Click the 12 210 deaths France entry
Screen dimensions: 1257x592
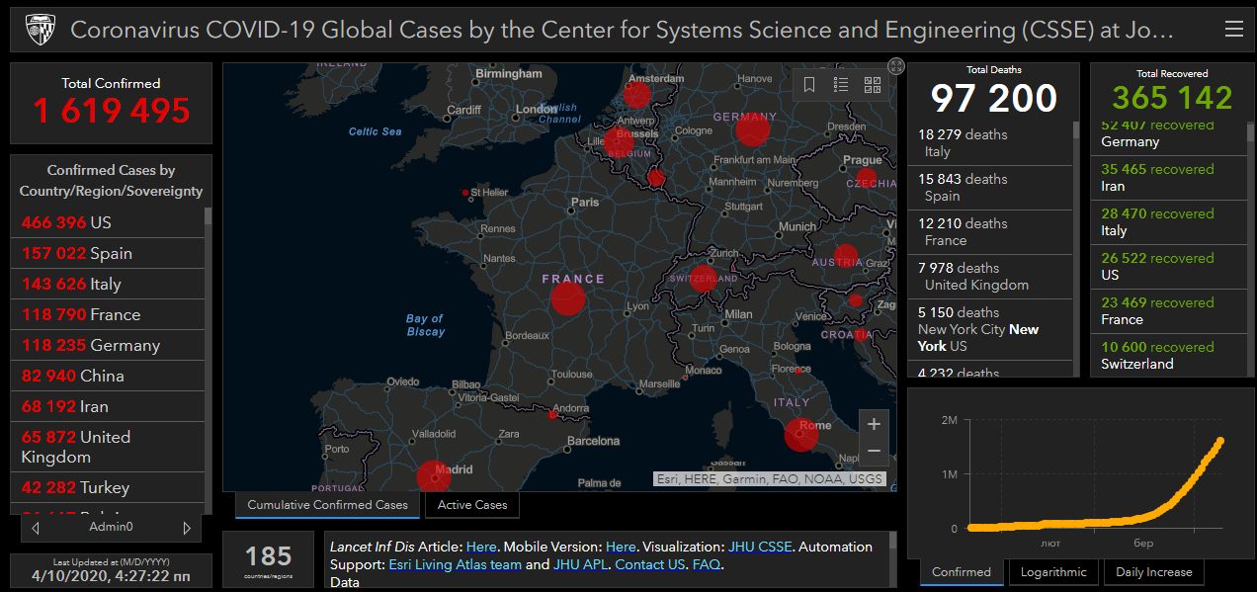[990, 232]
